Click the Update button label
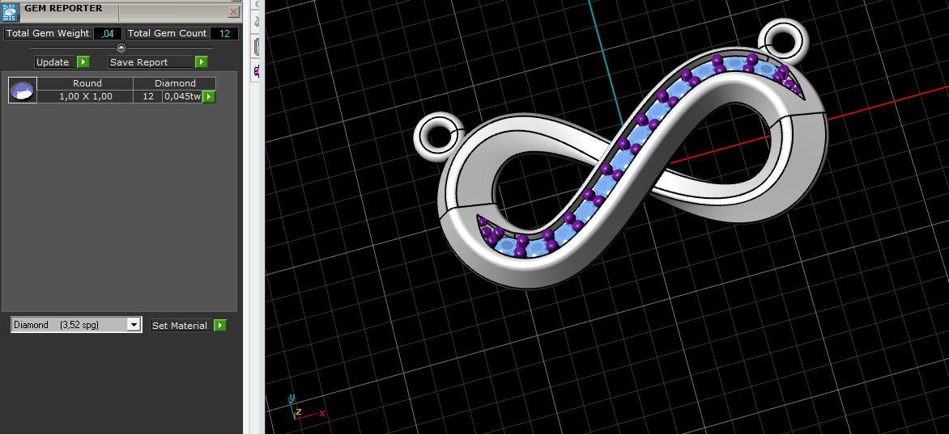 pyautogui.click(x=53, y=62)
